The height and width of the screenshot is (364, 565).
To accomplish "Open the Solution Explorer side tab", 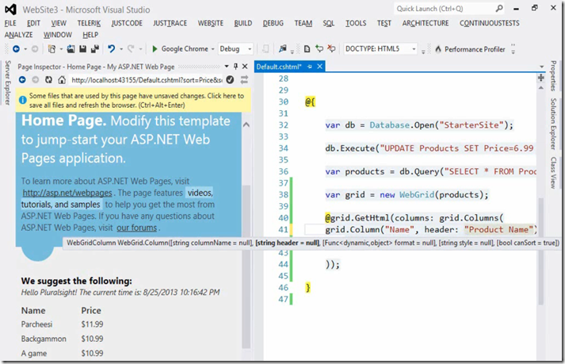I will (x=553, y=124).
